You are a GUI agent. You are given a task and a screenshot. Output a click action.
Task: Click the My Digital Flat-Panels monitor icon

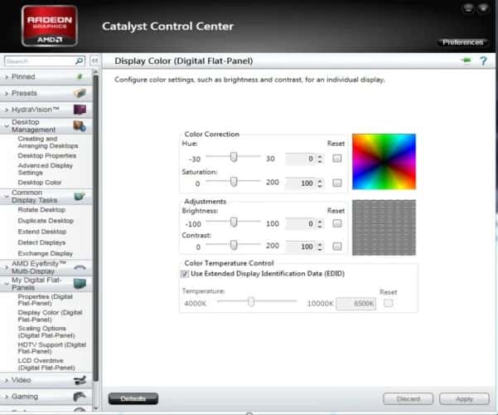point(80,284)
